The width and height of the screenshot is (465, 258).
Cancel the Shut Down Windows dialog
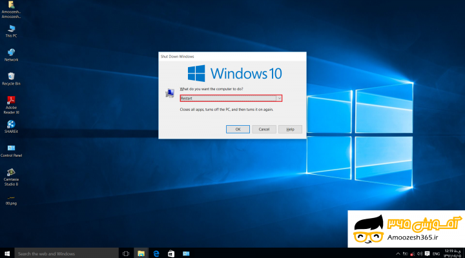pos(264,130)
